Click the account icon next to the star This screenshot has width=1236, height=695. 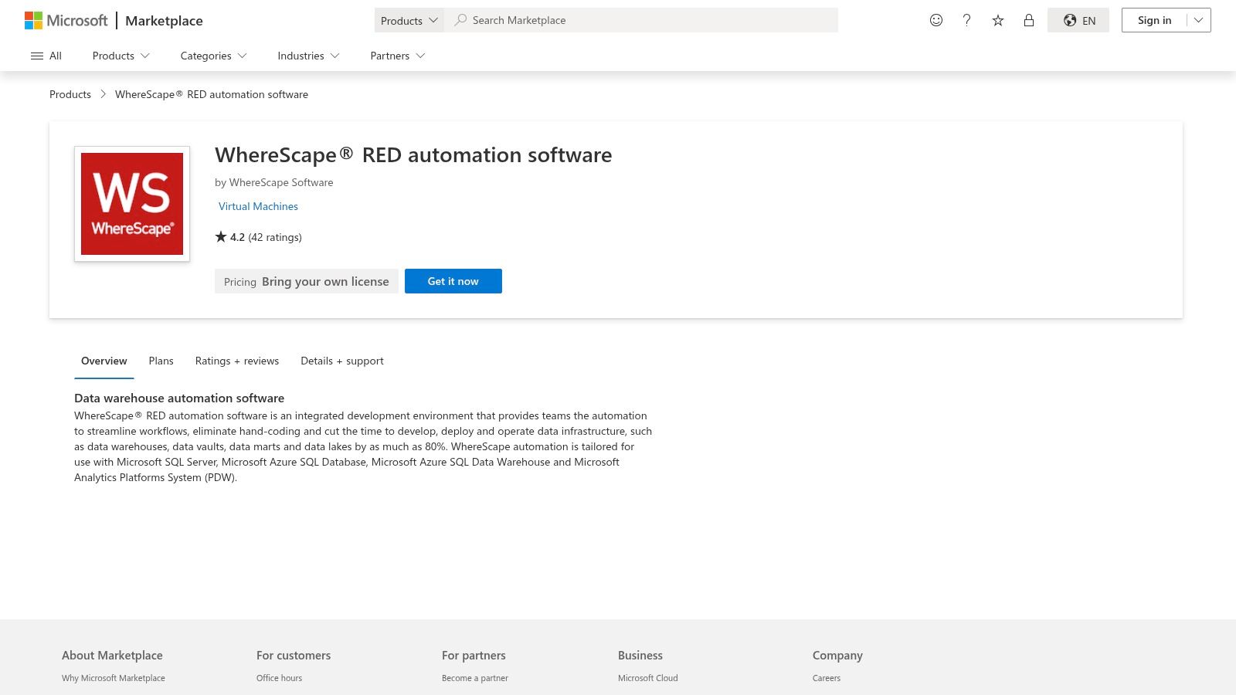coord(1028,20)
